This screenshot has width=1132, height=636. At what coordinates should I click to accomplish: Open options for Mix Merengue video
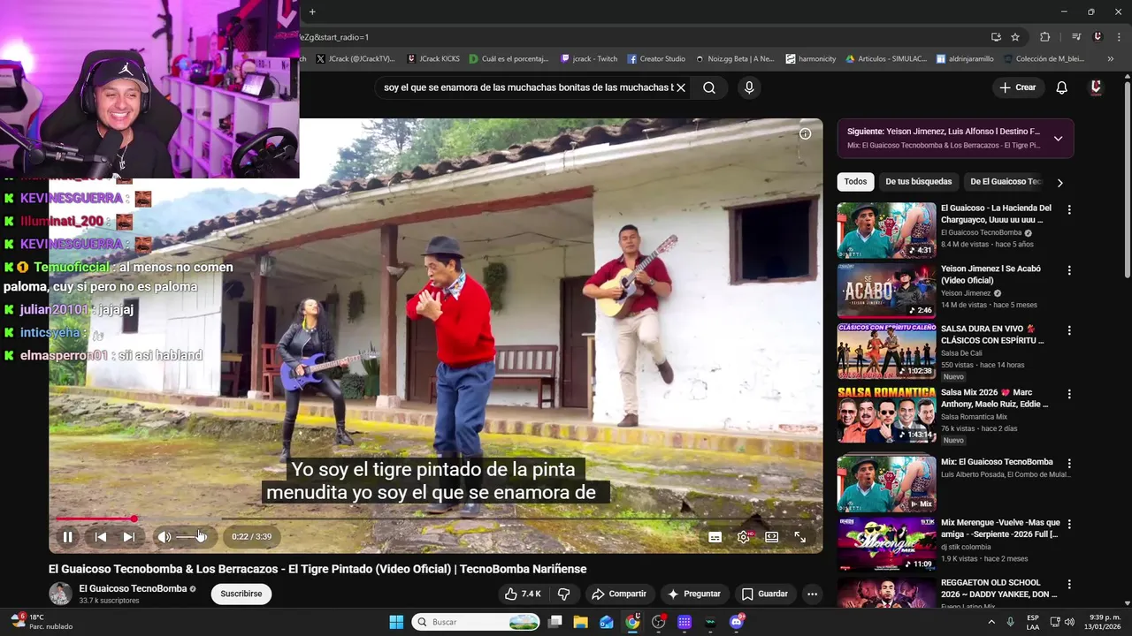tap(1069, 525)
